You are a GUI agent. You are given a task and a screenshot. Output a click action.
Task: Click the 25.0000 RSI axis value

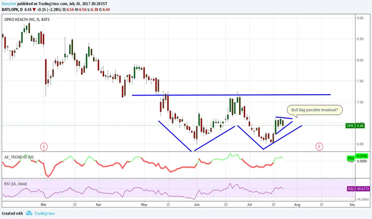363,199
